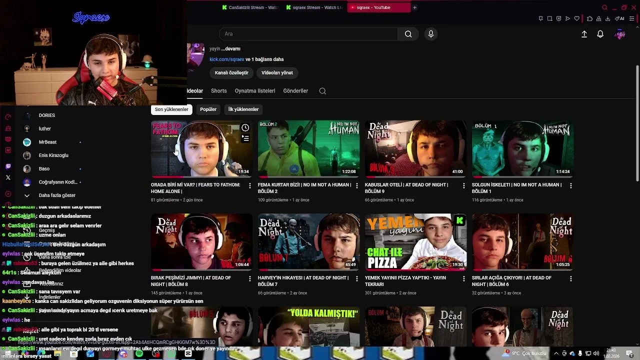Click the channel search magnifier icon
The height and width of the screenshot is (360, 640).
[322, 91]
